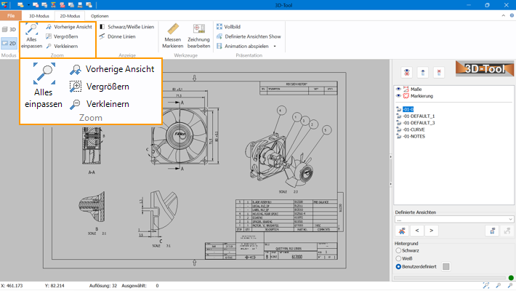Viewport: 516px width, 291px height.
Task: Choose Weiß as background color
Action: click(x=398, y=258)
